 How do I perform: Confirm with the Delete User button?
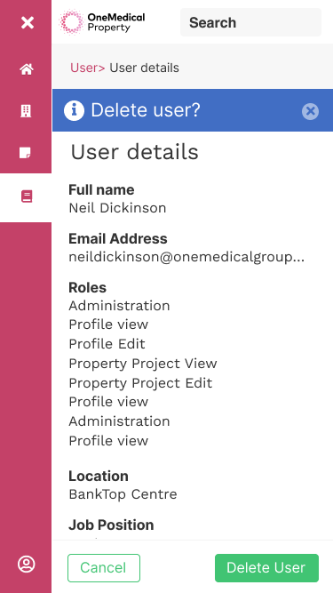click(x=266, y=567)
